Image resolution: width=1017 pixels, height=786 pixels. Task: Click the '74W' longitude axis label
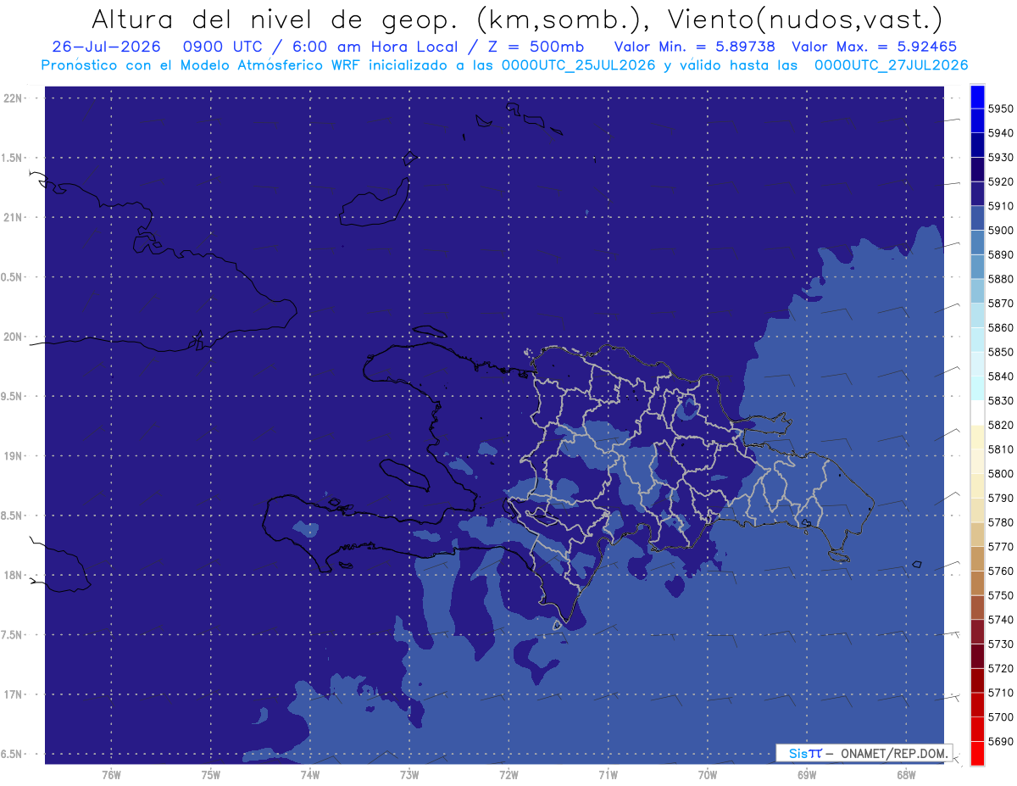[x=309, y=774]
